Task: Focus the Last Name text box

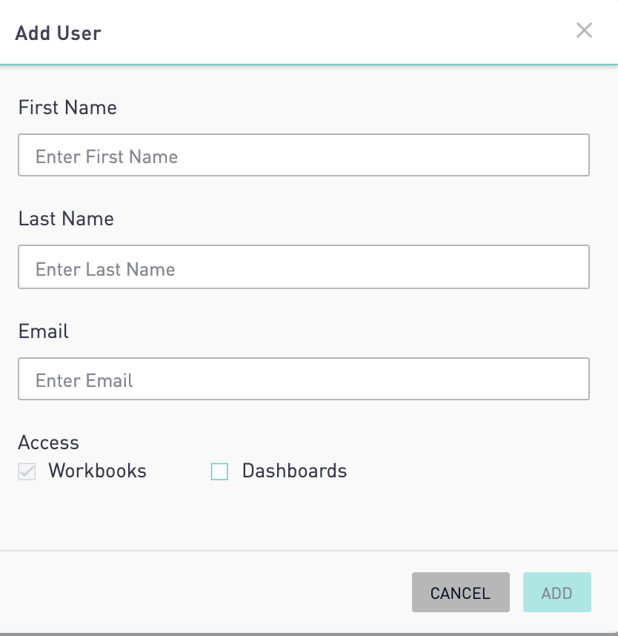Action: (304, 267)
